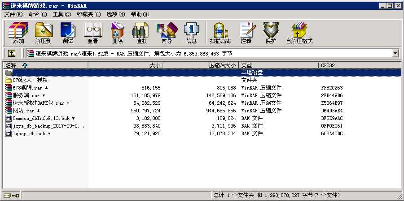Viewport: 404px width, 201px height.
Task: Open the 帮助(H) menu
Action: pyautogui.click(x=140, y=14)
